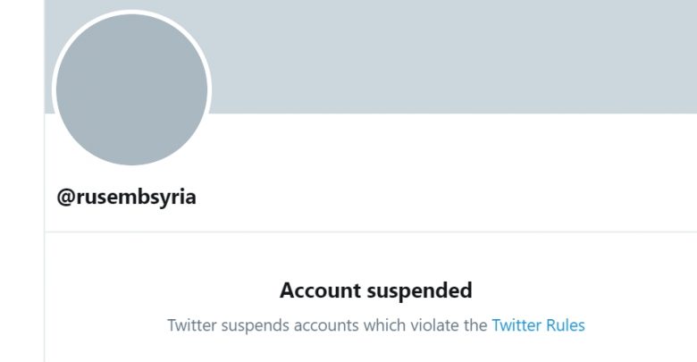Image resolution: width=697 pixels, height=362 pixels.
Task: Click the word 'Rules' in the blue link
Action: [x=565, y=325]
